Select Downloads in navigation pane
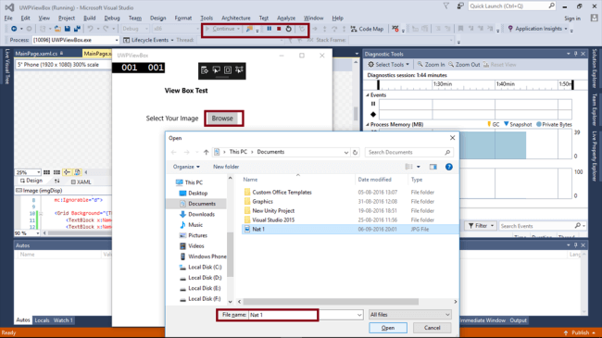The height and width of the screenshot is (338, 602). click(x=201, y=214)
